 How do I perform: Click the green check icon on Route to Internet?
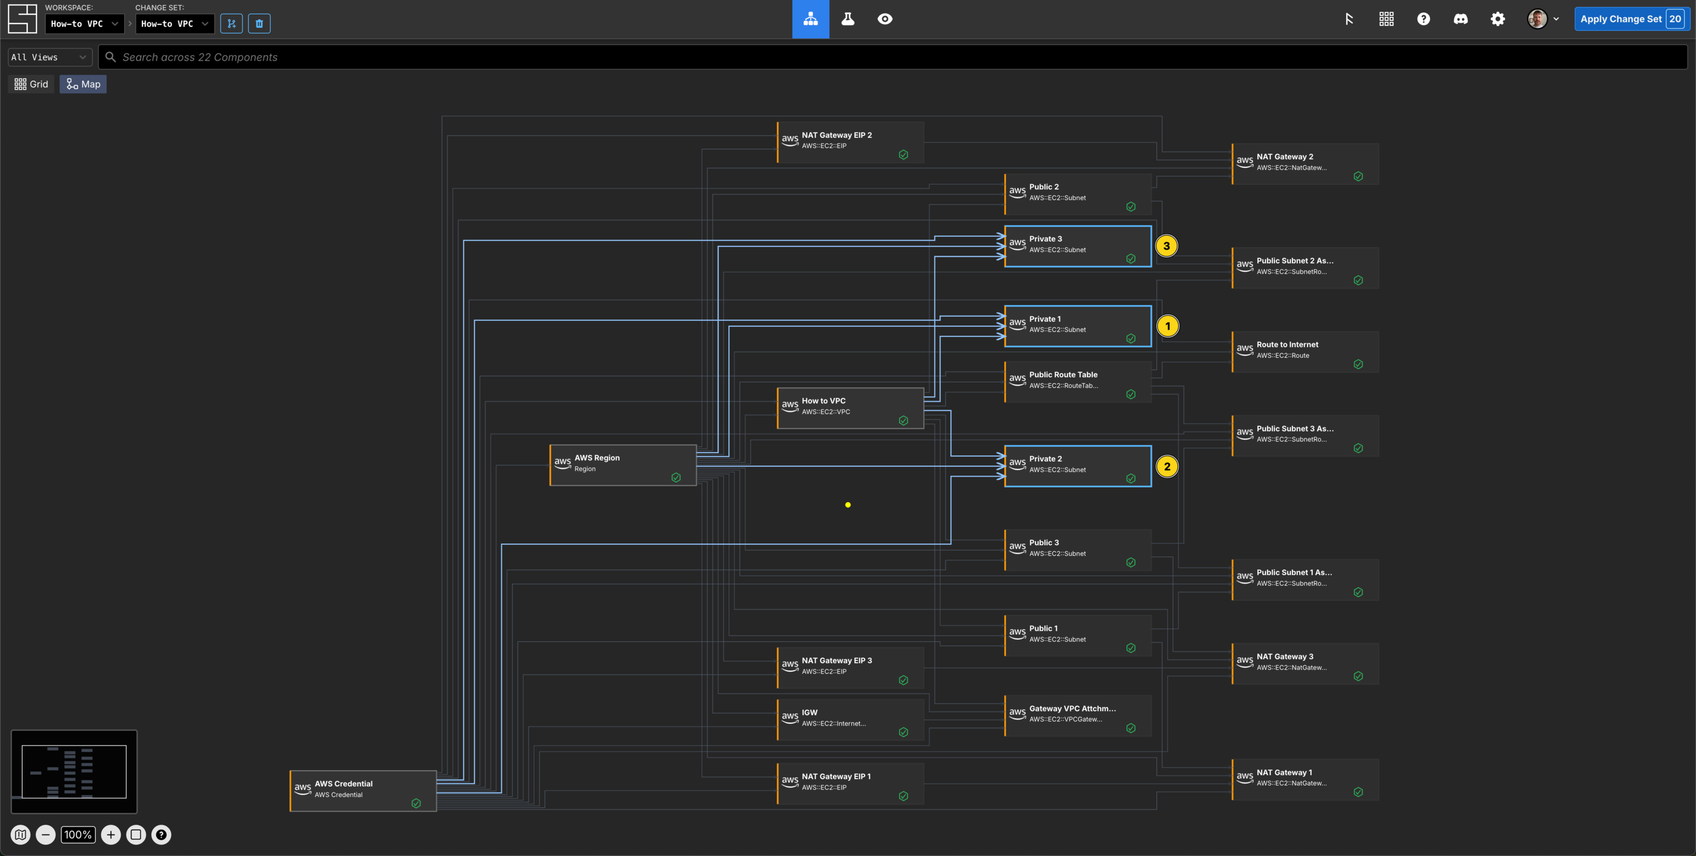point(1358,364)
